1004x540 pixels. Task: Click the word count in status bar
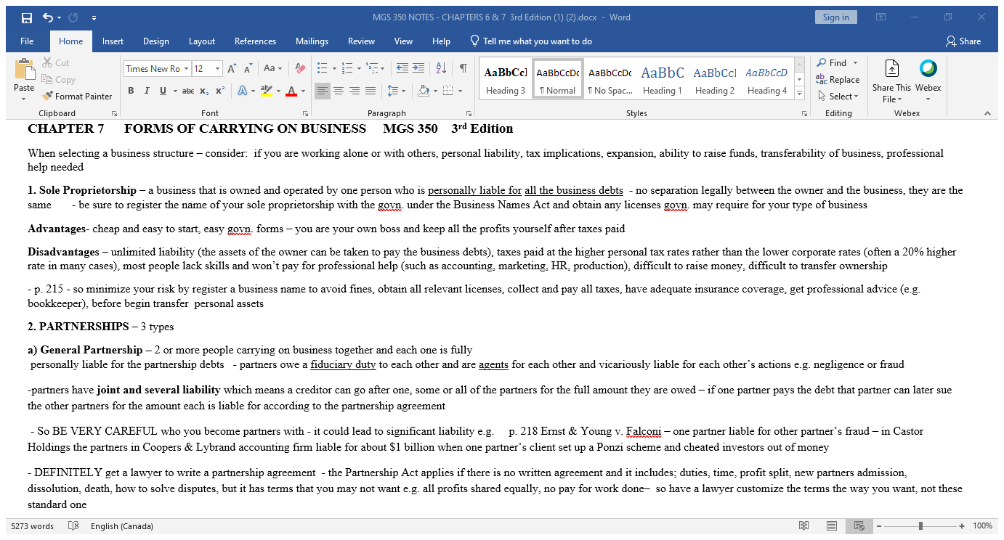pyautogui.click(x=33, y=526)
